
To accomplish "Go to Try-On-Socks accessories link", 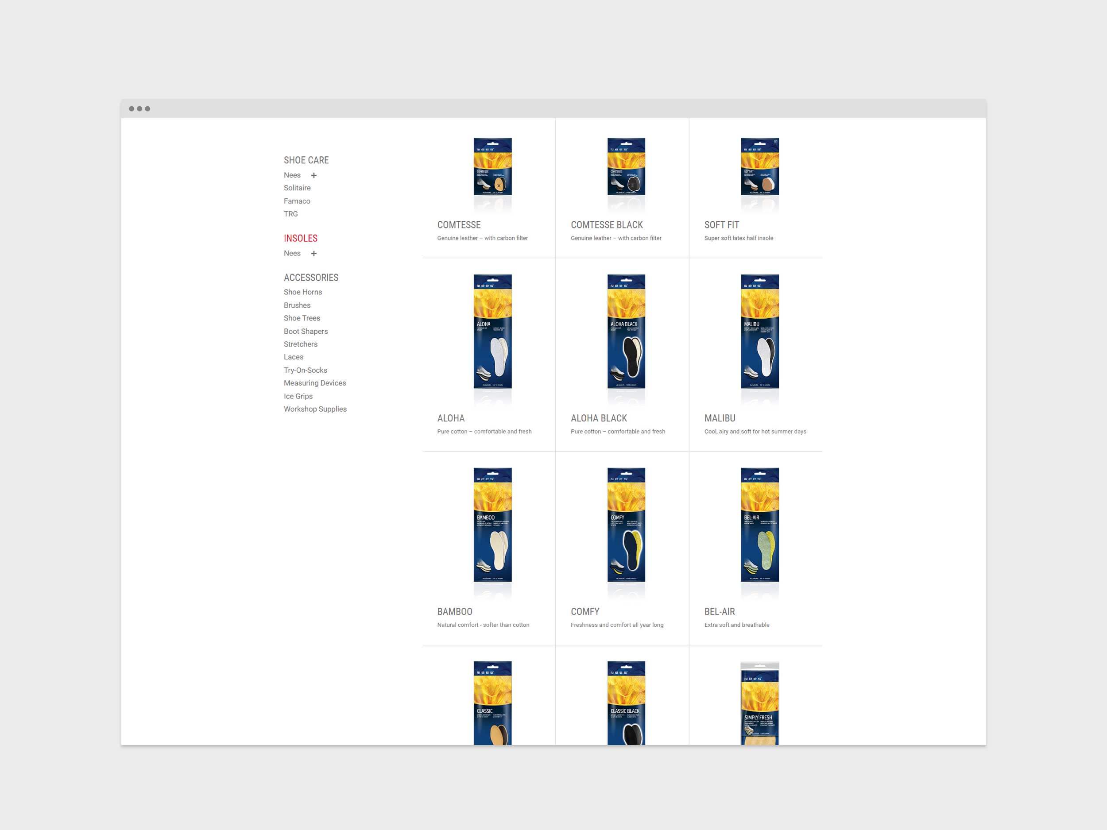I will pyautogui.click(x=305, y=370).
